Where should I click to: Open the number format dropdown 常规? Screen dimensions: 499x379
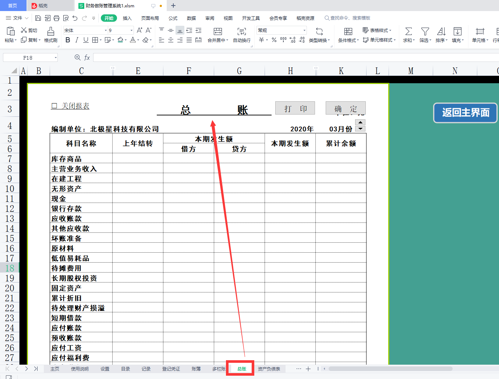pos(304,30)
